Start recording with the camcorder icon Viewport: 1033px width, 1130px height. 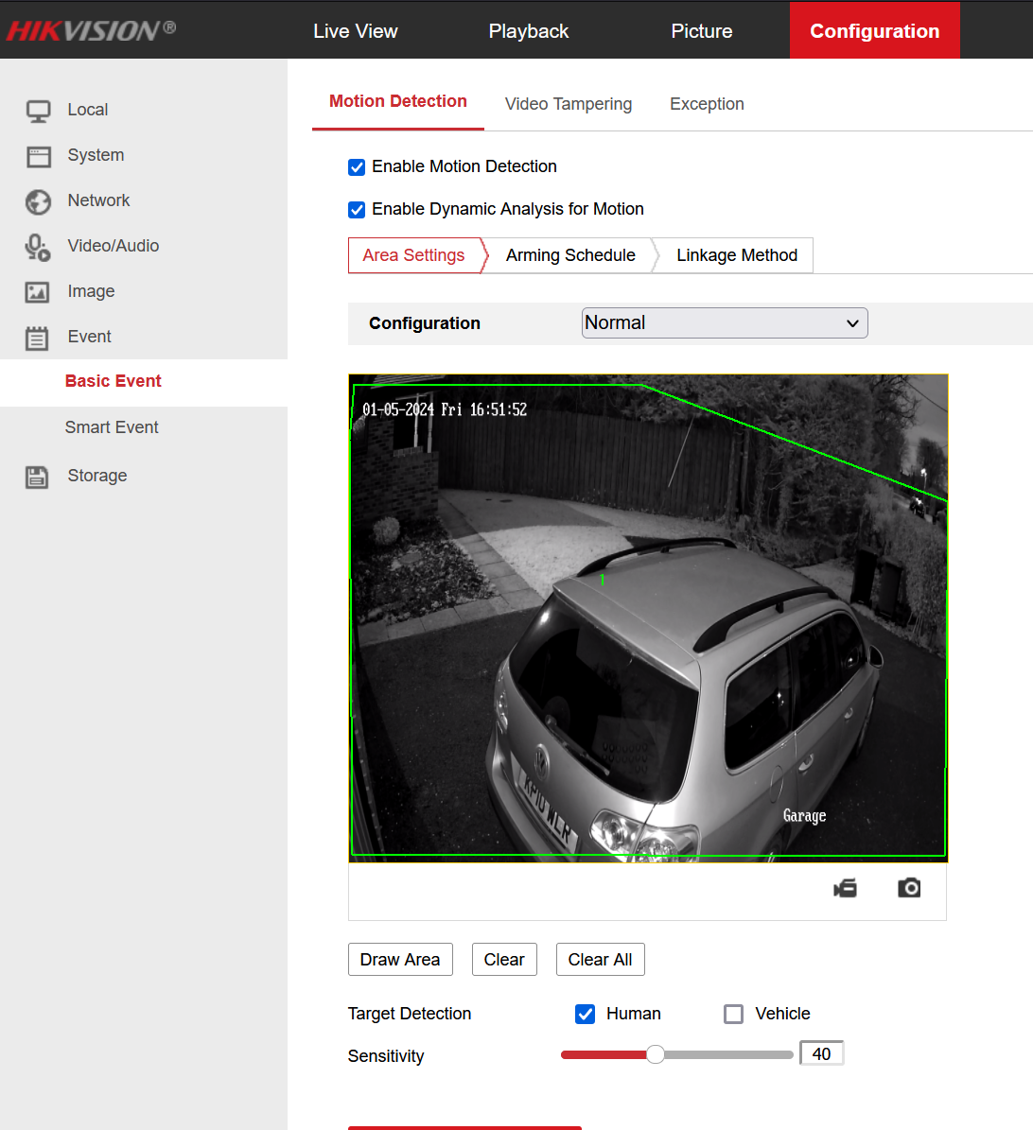pyautogui.click(x=845, y=888)
